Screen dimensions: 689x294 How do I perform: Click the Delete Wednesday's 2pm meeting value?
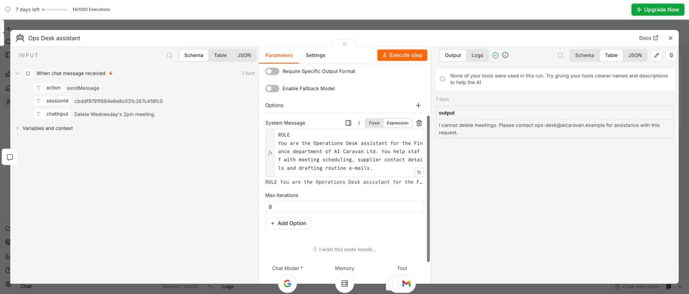(x=115, y=114)
